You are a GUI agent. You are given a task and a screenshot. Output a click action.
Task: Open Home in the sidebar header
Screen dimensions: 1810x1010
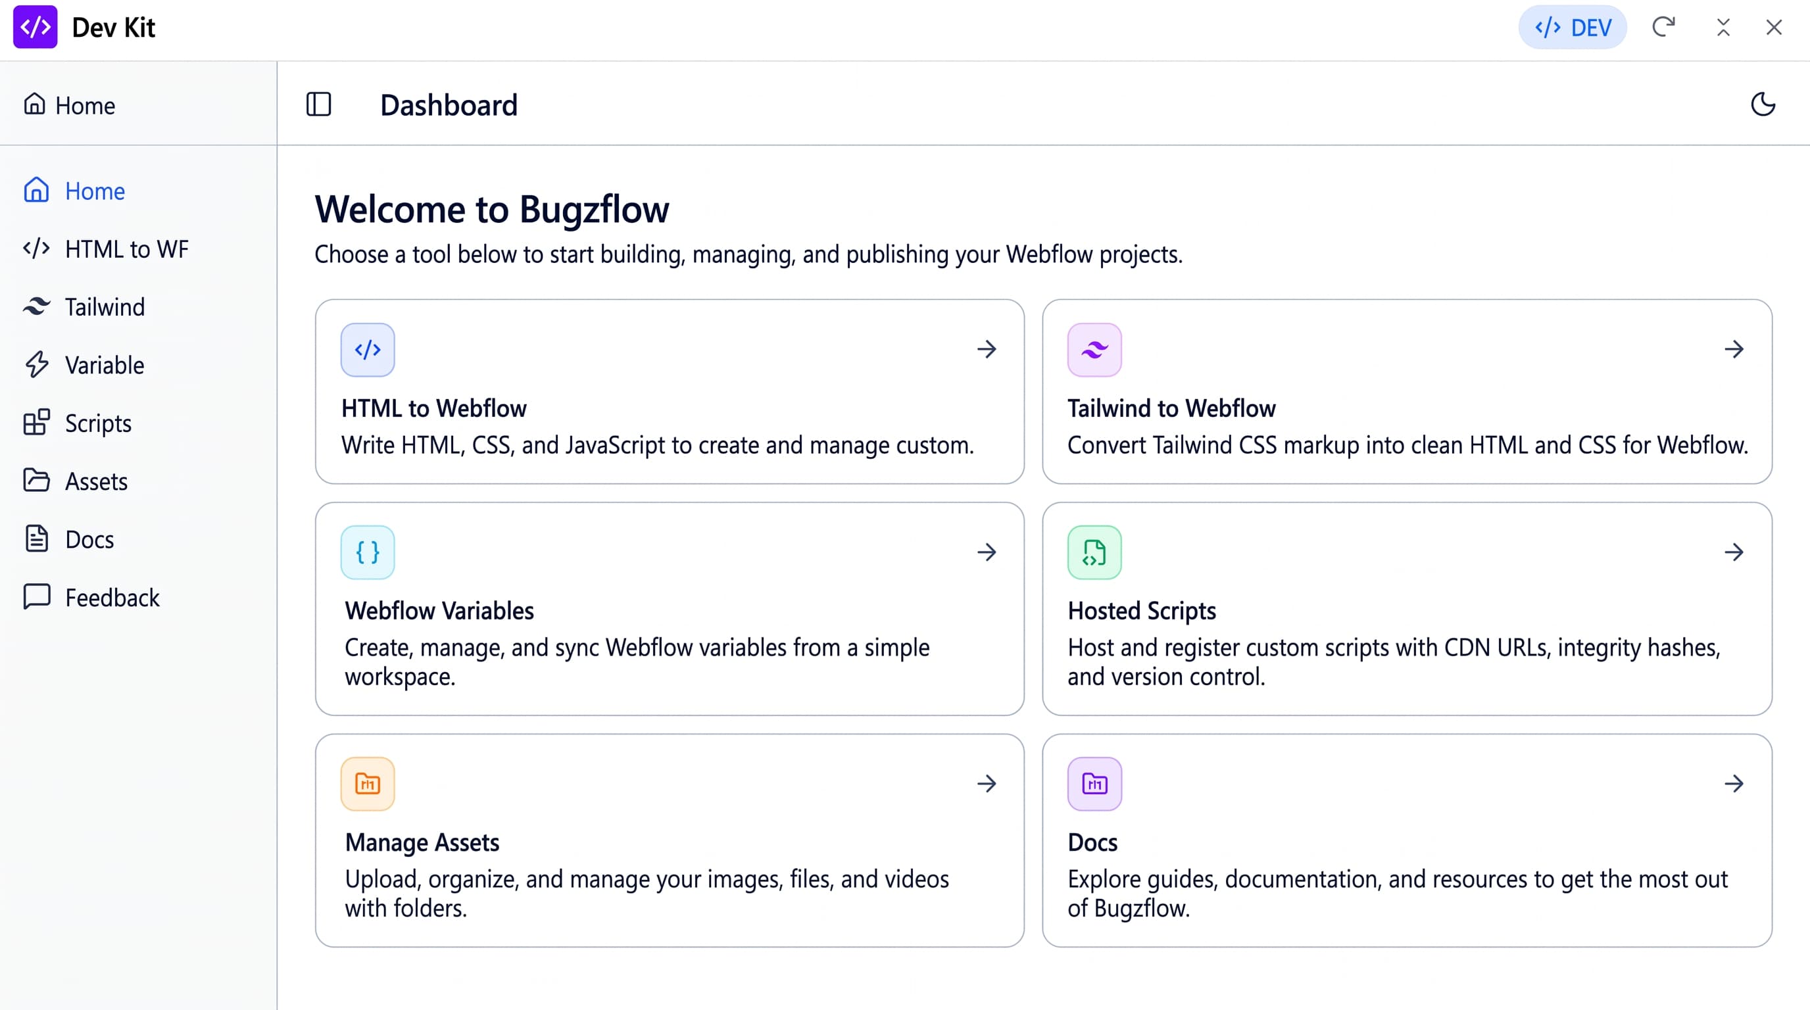pyautogui.click(x=69, y=105)
